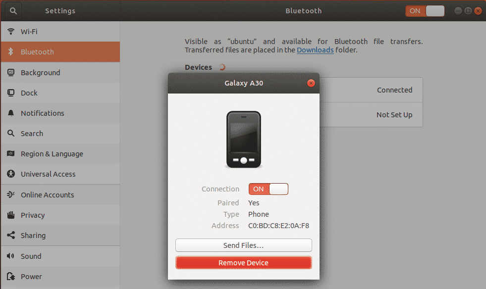Click the Sound speaker icon
This screenshot has height=289, width=486.
[11, 256]
